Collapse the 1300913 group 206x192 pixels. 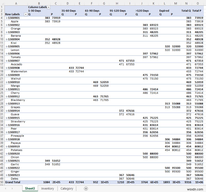tap(7, 104)
